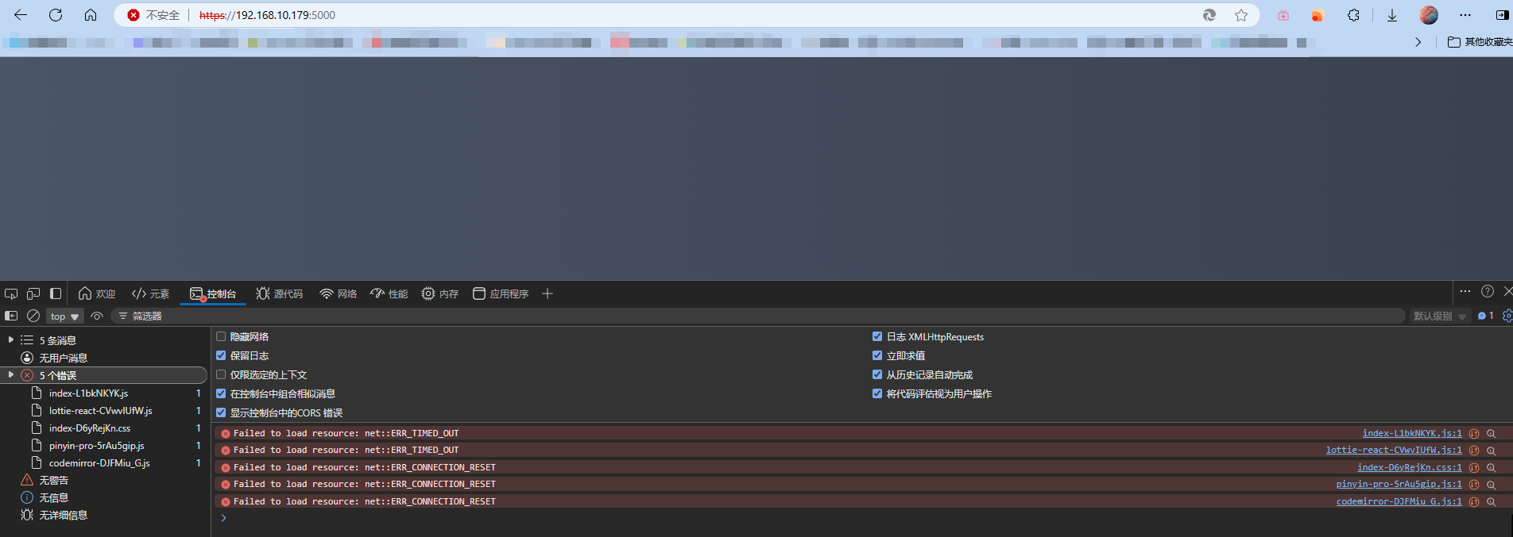
Task: Open the 其他收藏夹 bookmarks folder
Action: [1480, 41]
